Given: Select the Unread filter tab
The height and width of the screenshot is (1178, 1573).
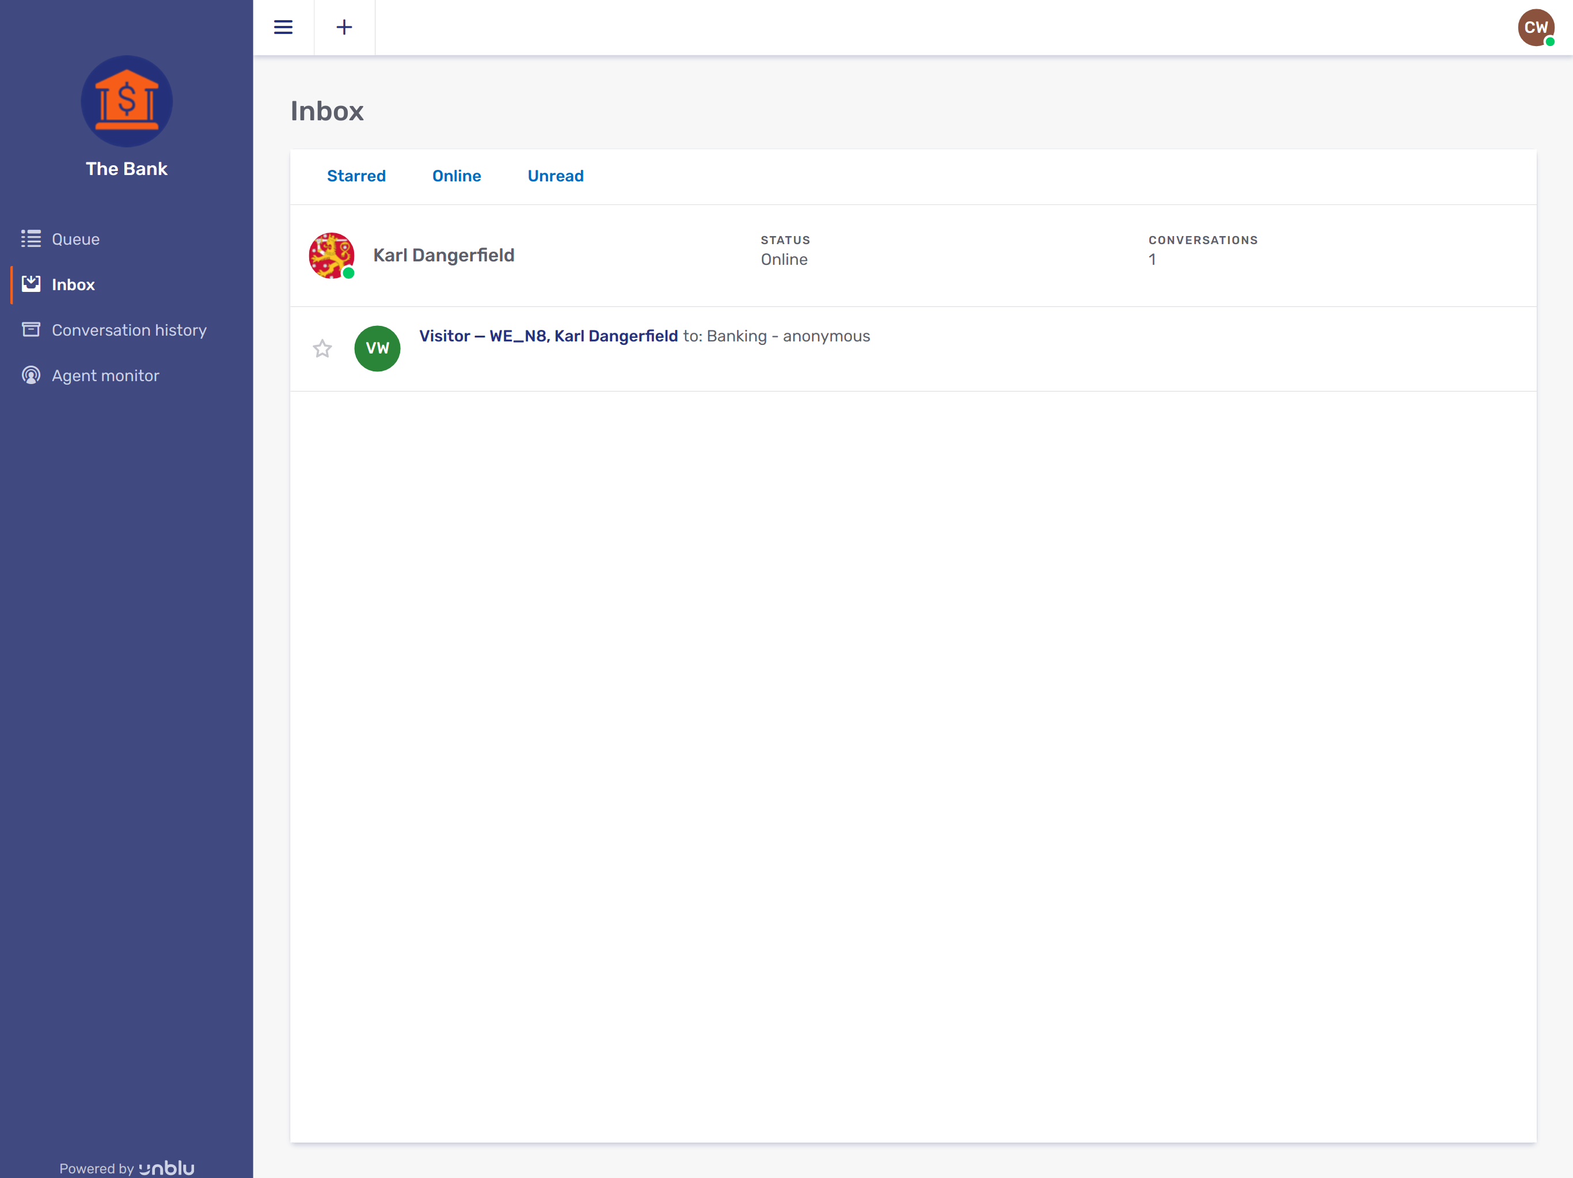Looking at the screenshot, I should pyautogui.click(x=554, y=176).
